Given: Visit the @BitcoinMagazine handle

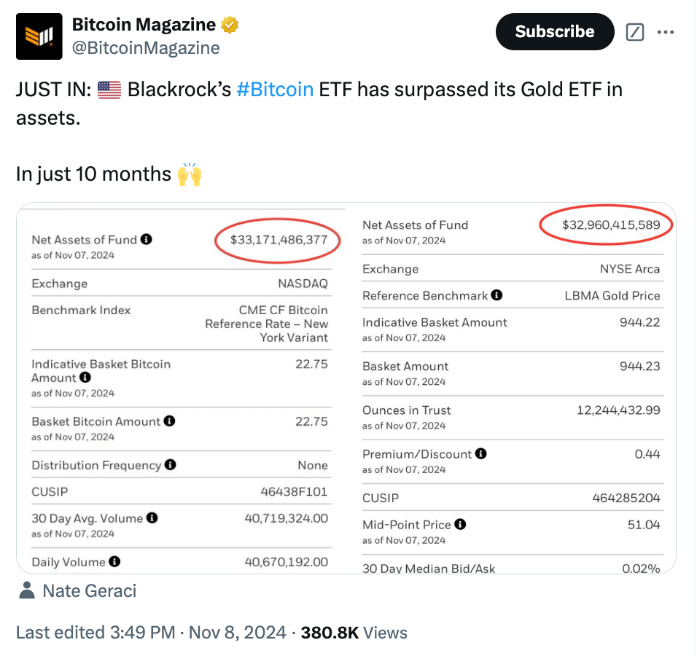Looking at the screenshot, I should pyautogui.click(x=147, y=48).
